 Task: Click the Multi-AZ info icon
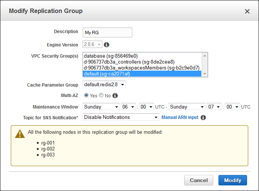(115, 95)
